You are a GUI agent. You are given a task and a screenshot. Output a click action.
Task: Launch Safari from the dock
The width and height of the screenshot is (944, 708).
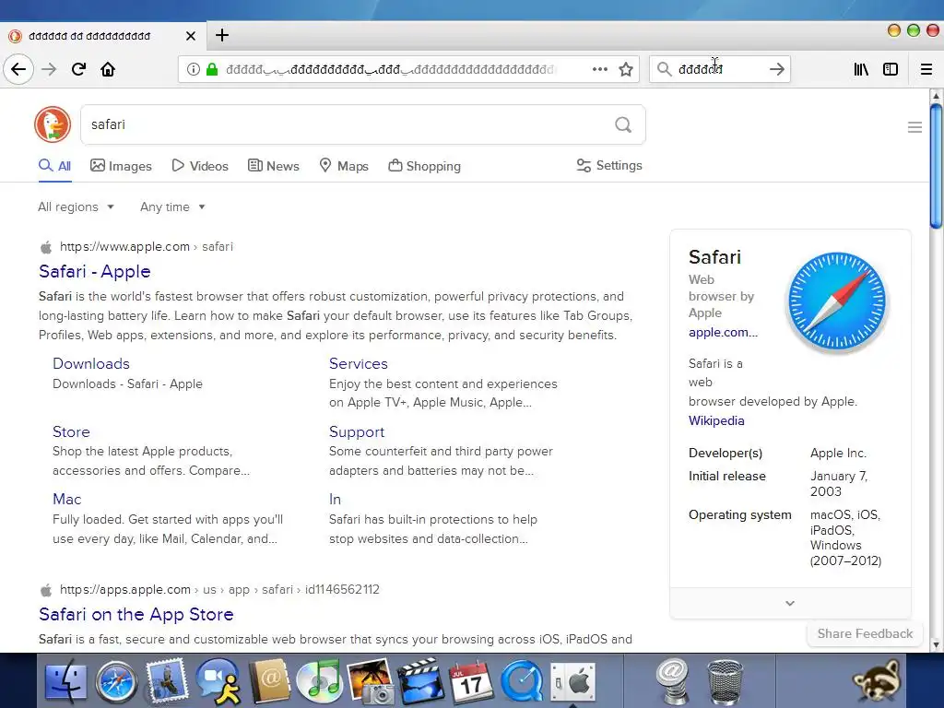116,682
